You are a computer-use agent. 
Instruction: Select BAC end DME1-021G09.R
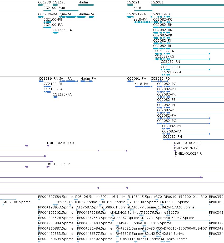61,143
